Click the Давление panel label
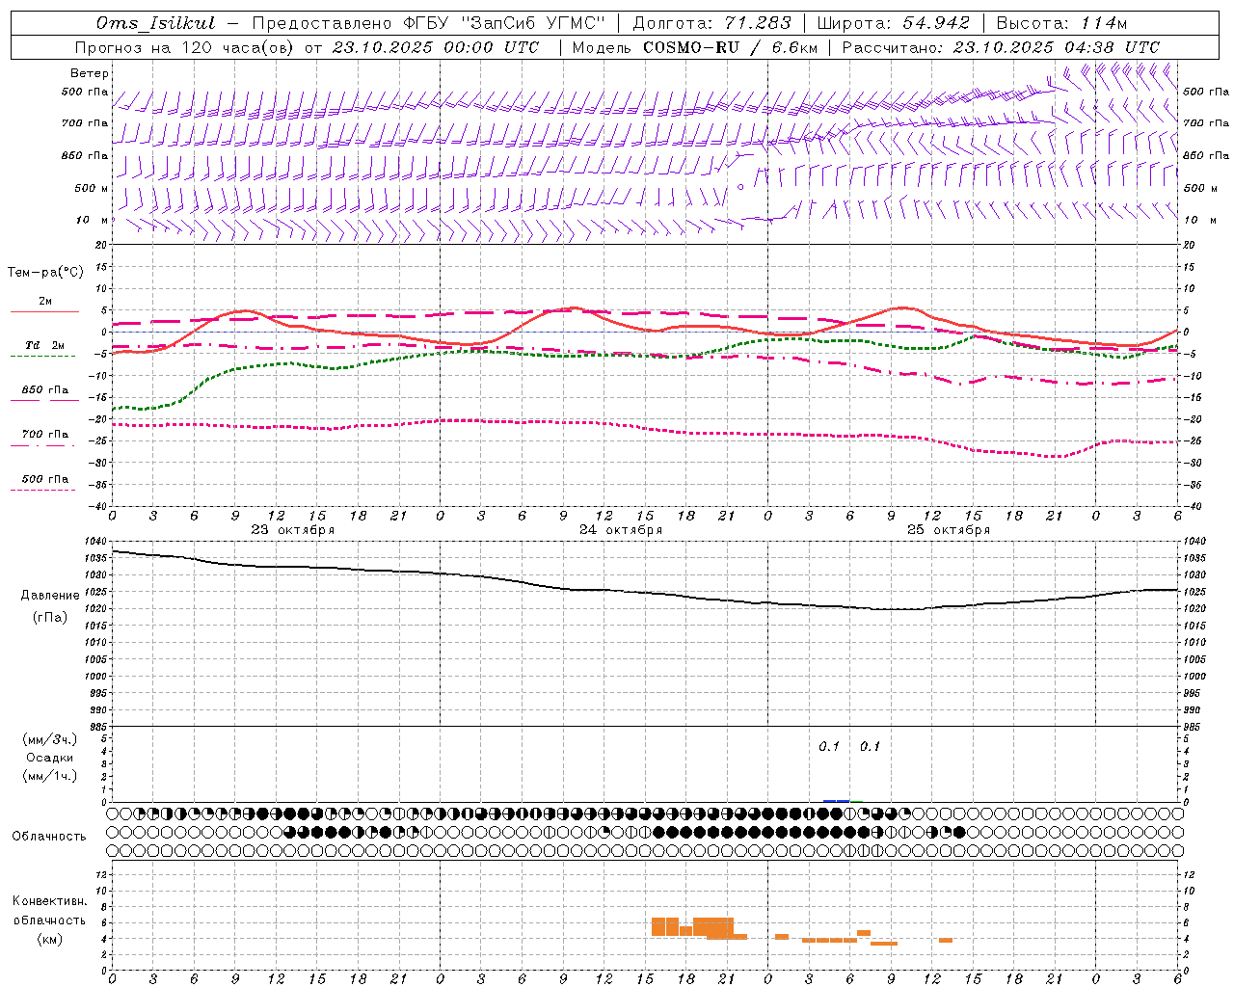Viewport: 1234px width, 987px height. [x=50, y=596]
